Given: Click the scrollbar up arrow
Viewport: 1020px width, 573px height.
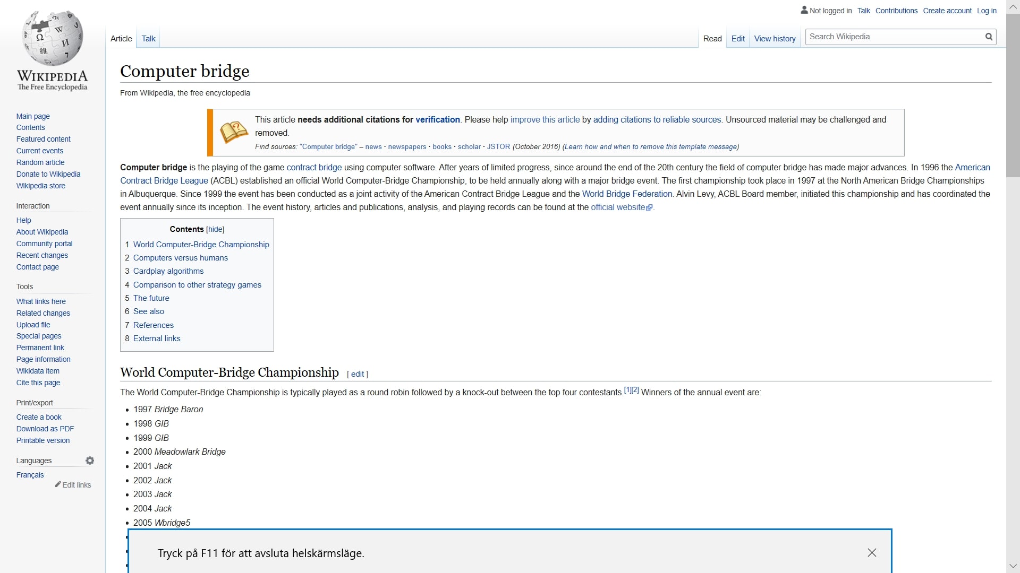Looking at the screenshot, I should 1013,6.
